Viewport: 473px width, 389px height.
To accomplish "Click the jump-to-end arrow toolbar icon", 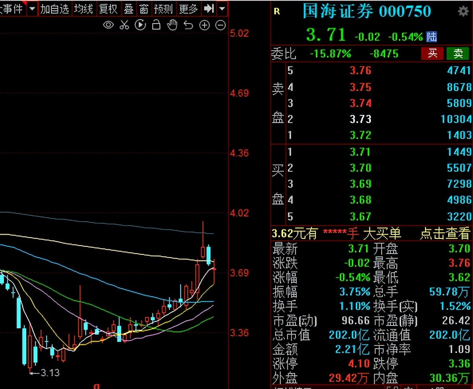I will pyautogui.click(x=209, y=8).
